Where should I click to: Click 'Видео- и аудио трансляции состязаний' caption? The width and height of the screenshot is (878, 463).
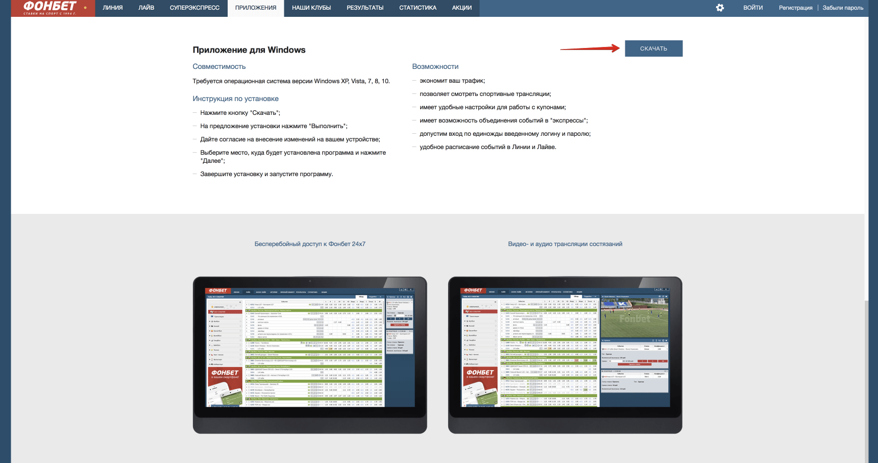(565, 244)
